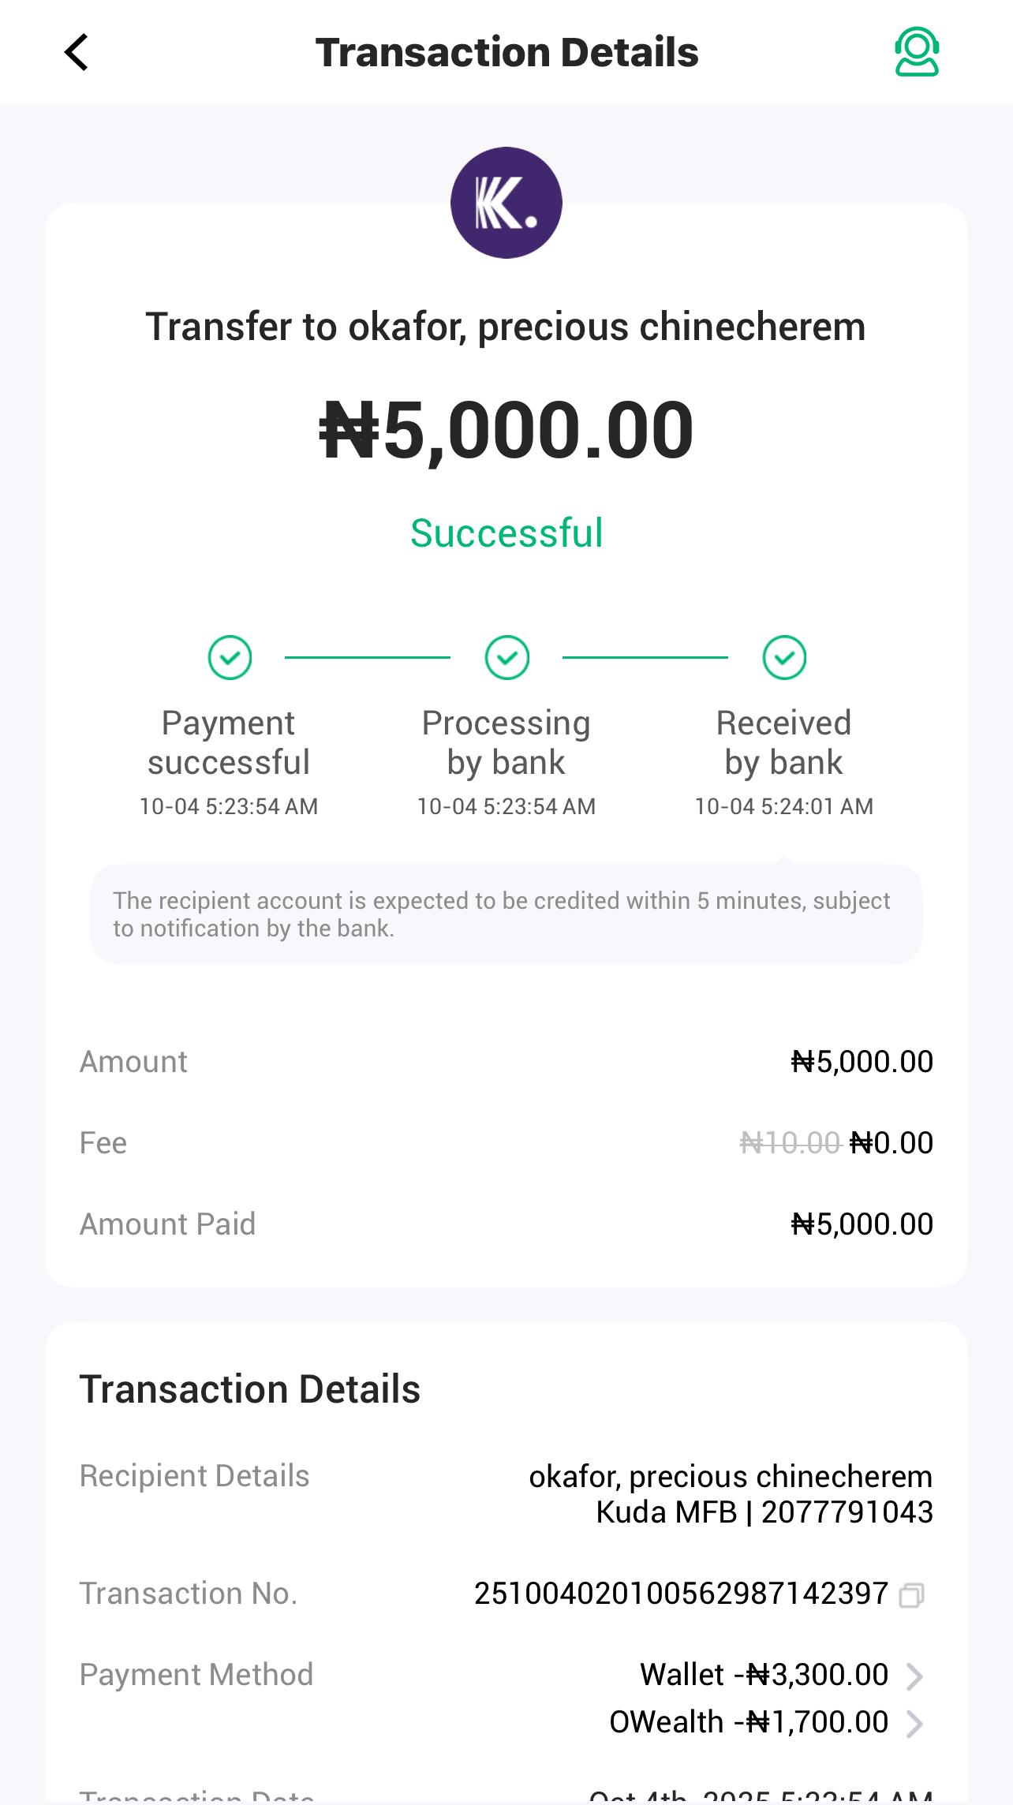Screen dimensions: 1013x1805
Task: Tap the Payment successful checkmark
Action: point(230,657)
